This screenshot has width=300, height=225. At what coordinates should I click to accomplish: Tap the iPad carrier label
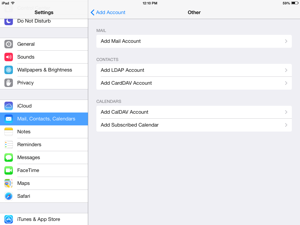tap(5, 3)
